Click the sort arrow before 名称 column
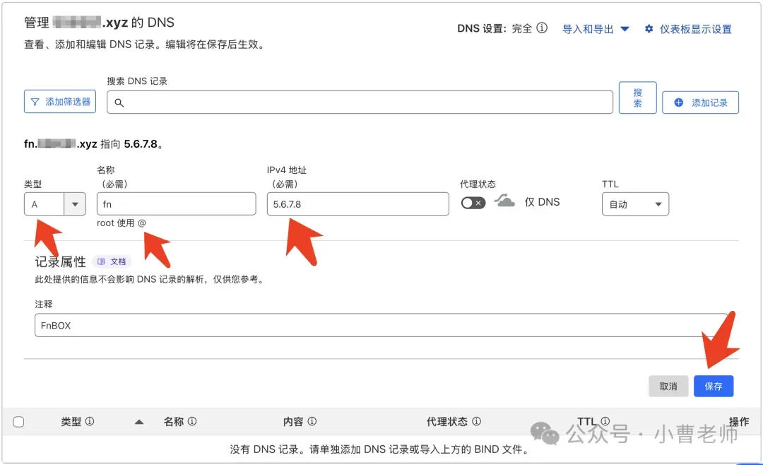Viewport: 763px width, 465px height. point(139,422)
